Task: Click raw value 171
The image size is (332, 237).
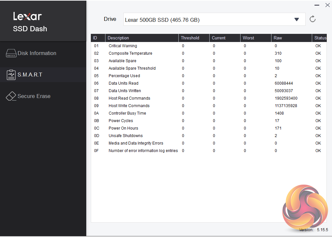Action: coord(278,128)
